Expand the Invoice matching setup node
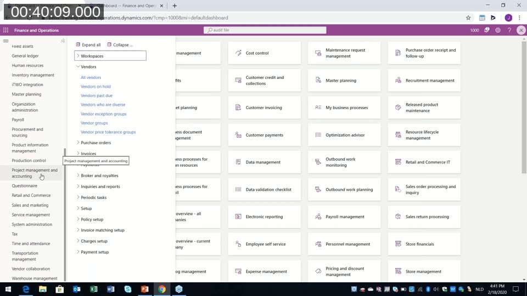 pos(100,230)
